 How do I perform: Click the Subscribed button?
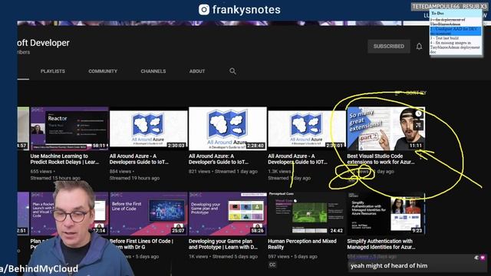389,46
